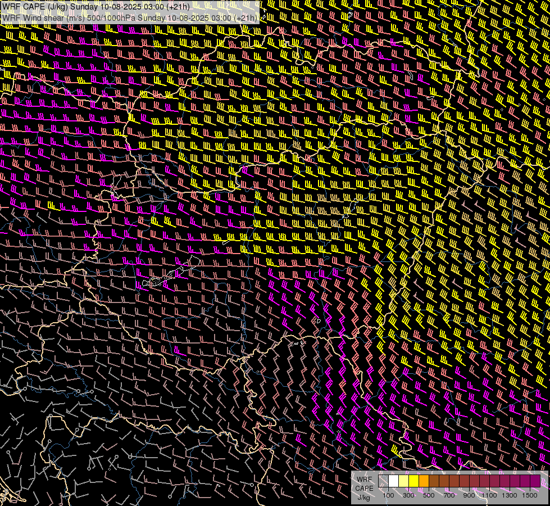Click the legend value 500
Screen dimensions: 550x506
click(429, 495)
